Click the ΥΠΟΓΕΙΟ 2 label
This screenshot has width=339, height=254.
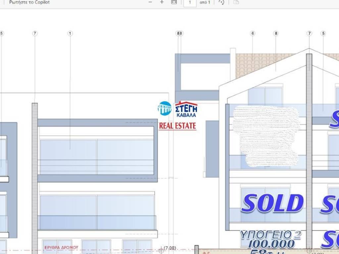point(270,234)
